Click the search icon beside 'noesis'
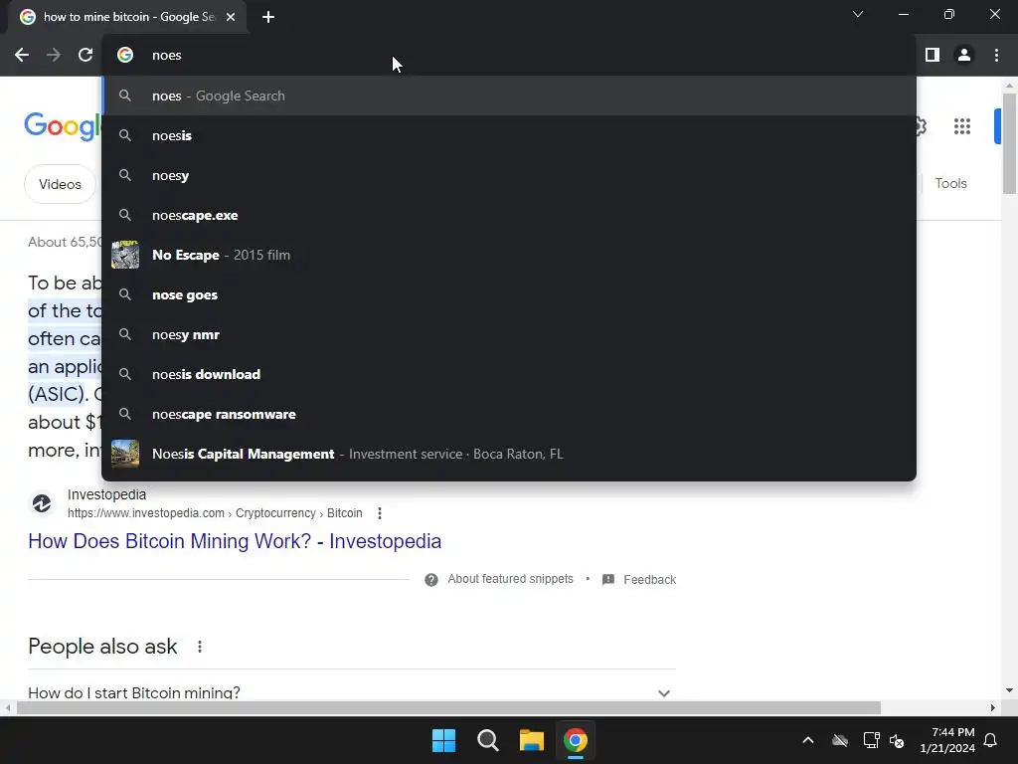Viewport: 1018px width, 764px height. [125, 135]
